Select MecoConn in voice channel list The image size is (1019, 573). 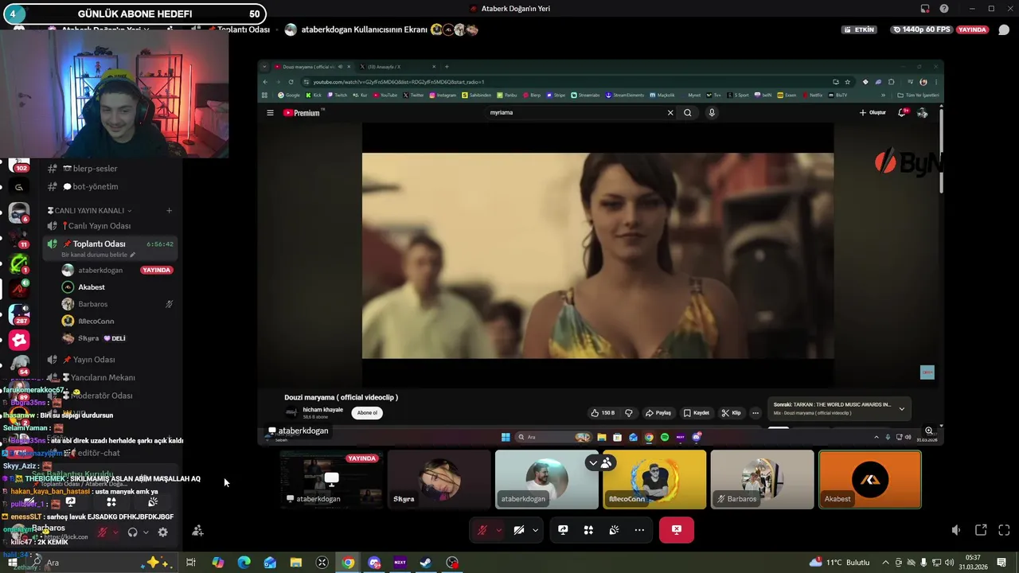tap(96, 322)
